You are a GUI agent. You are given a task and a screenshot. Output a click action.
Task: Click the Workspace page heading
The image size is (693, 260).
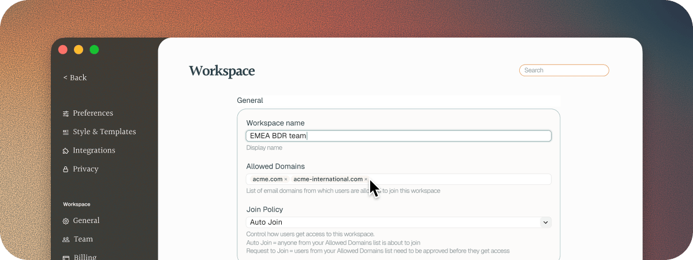(x=222, y=71)
